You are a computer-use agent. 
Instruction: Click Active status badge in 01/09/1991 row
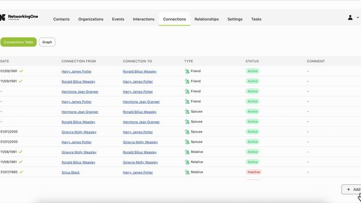pyautogui.click(x=252, y=71)
